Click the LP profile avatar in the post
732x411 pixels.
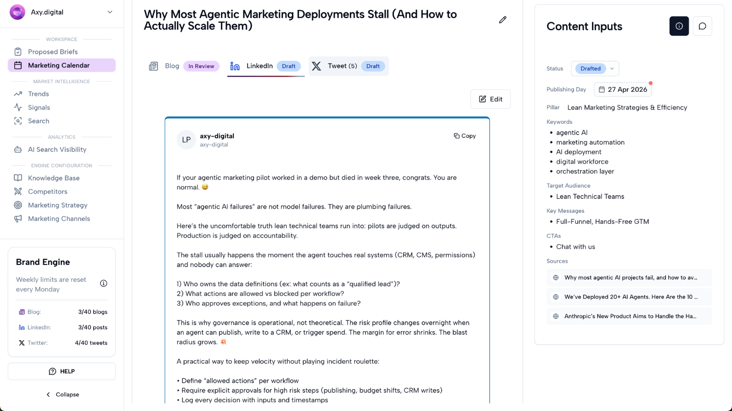pyautogui.click(x=186, y=140)
